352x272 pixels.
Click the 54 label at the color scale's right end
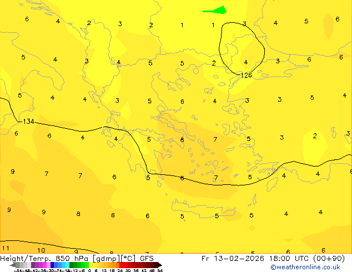coord(160,271)
